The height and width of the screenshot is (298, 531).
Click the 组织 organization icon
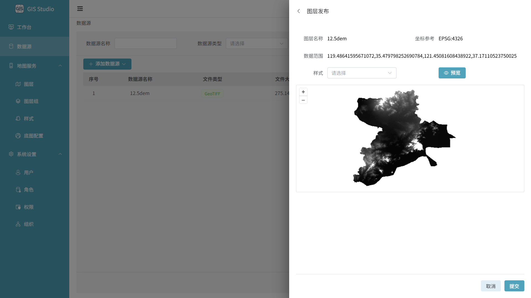point(18,224)
